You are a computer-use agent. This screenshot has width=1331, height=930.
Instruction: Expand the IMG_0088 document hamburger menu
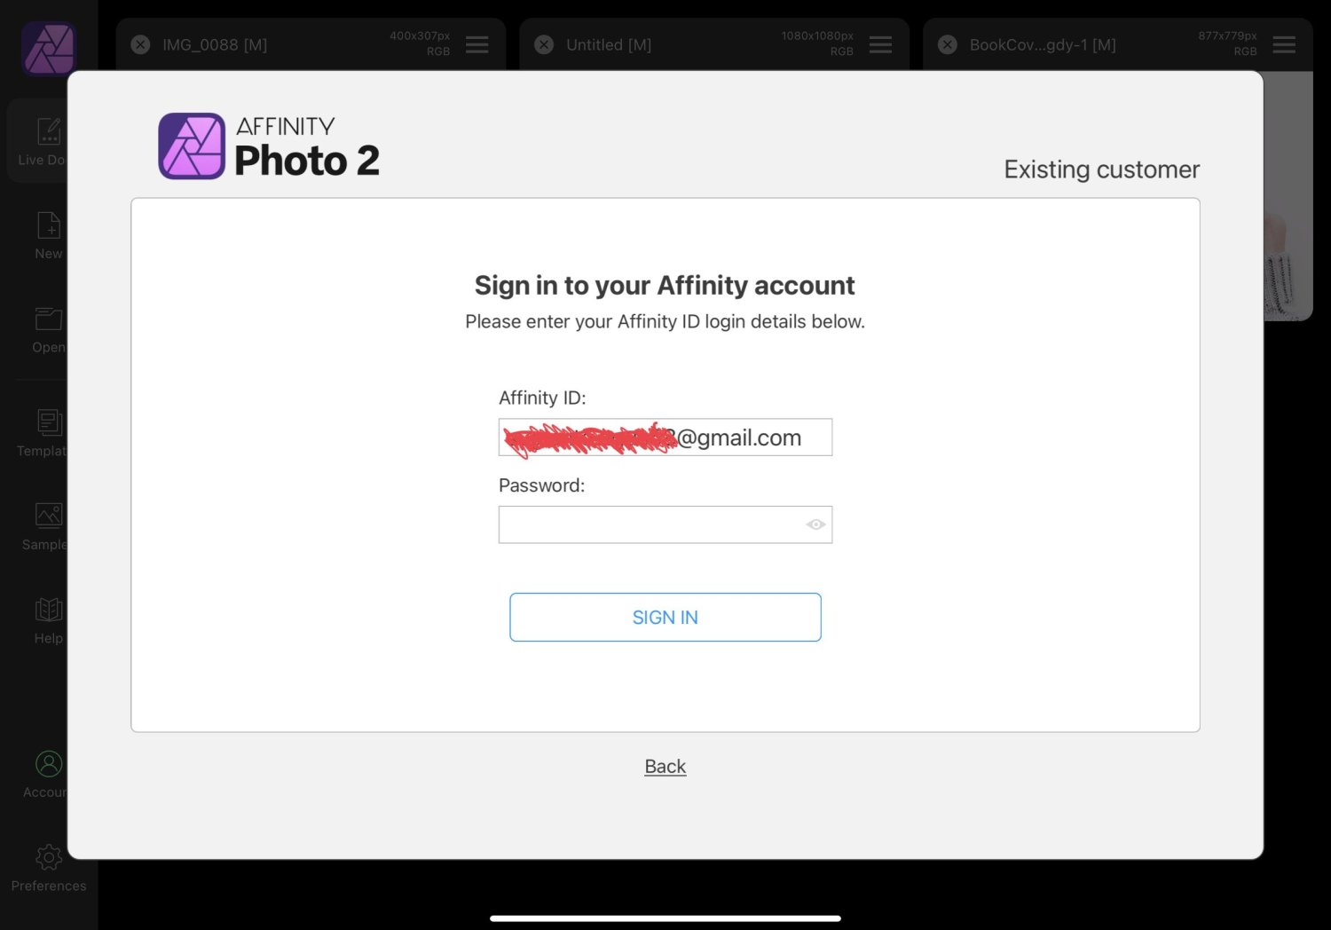coord(476,44)
